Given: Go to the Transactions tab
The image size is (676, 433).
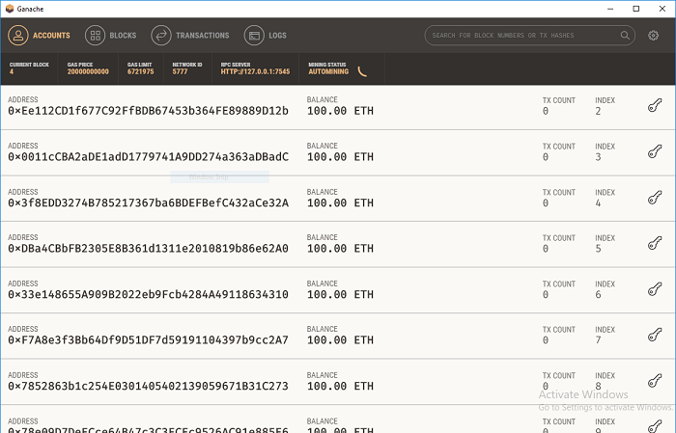Looking at the screenshot, I should 190,36.
